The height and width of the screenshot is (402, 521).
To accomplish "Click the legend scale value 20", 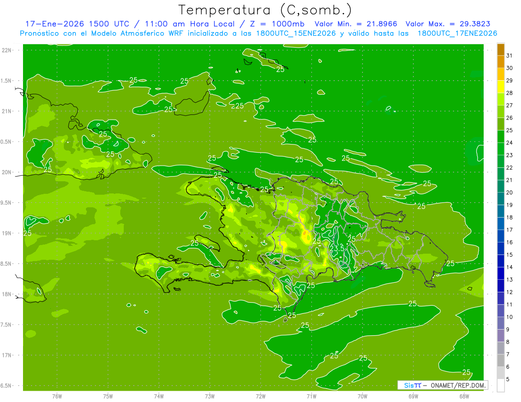I will click(510, 193).
